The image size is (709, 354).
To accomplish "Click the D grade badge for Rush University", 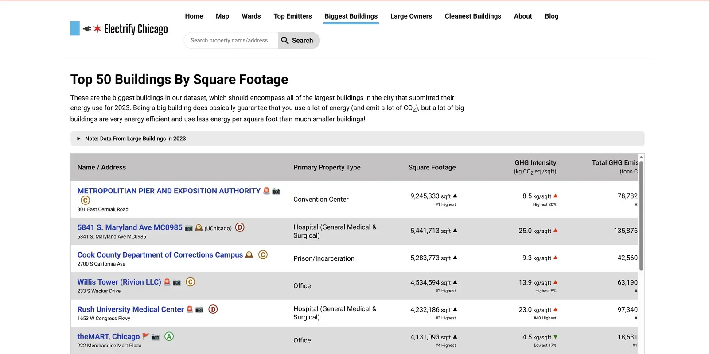I will (x=213, y=309).
